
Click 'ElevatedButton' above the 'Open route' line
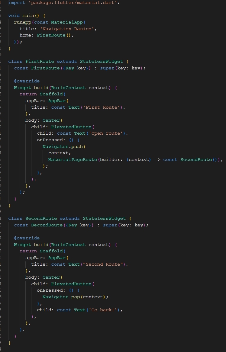(x=71, y=127)
